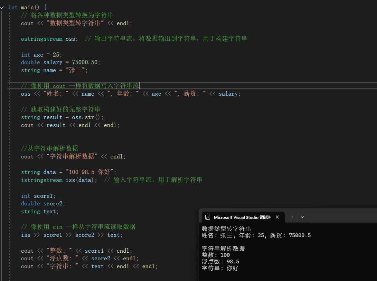Click the cout line printing '字符串: '
This screenshot has width=377, height=281.
click(89, 267)
